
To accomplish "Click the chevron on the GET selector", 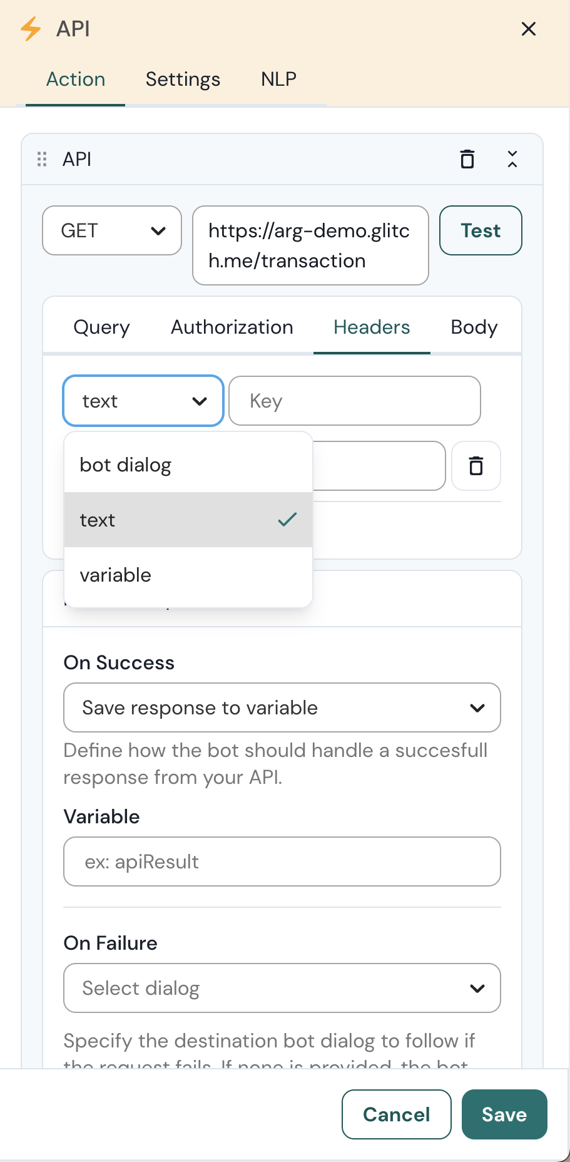I will pos(159,230).
